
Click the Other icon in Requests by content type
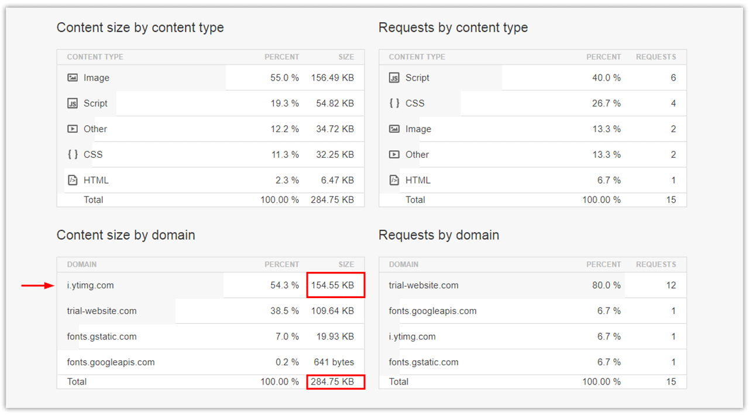tap(394, 154)
